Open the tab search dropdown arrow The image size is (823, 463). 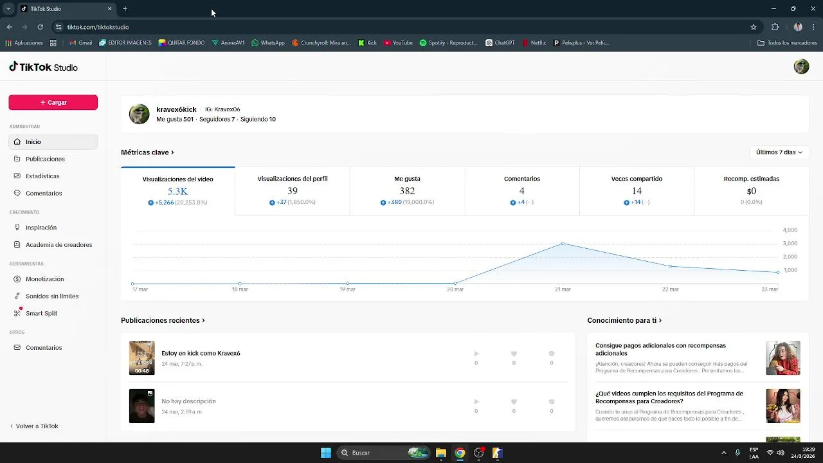click(x=8, y=9)
